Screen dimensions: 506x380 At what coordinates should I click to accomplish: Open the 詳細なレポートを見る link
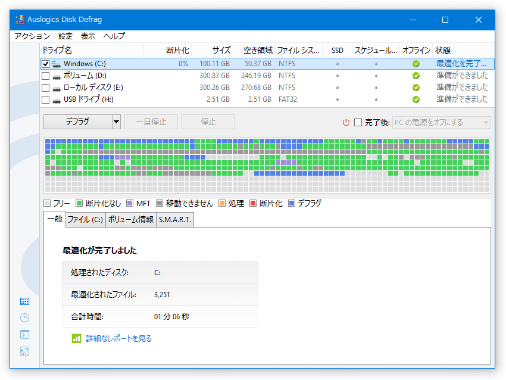tap(118, 338)
